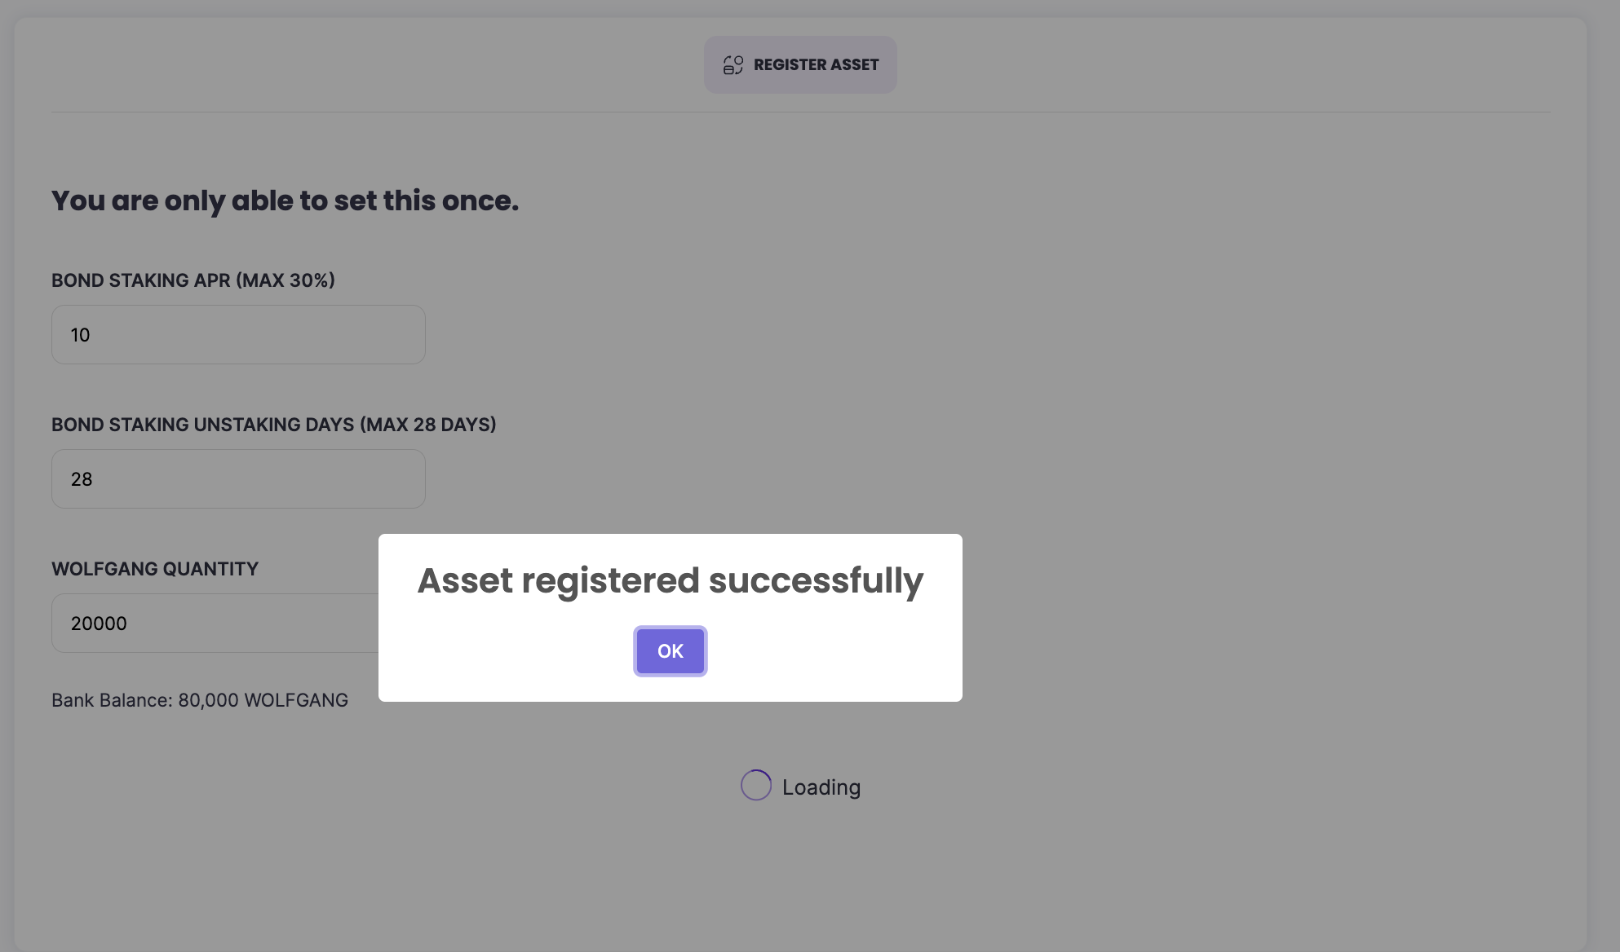Click the Asset registered successfully message

pyautogui.click(x=670, y=580)
